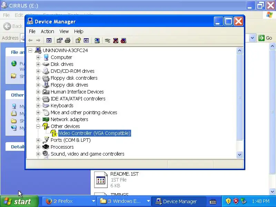Select Video Controller (VGA Compatible) label
This screenshot has width=276, height=207.
(x=95, y=133)
